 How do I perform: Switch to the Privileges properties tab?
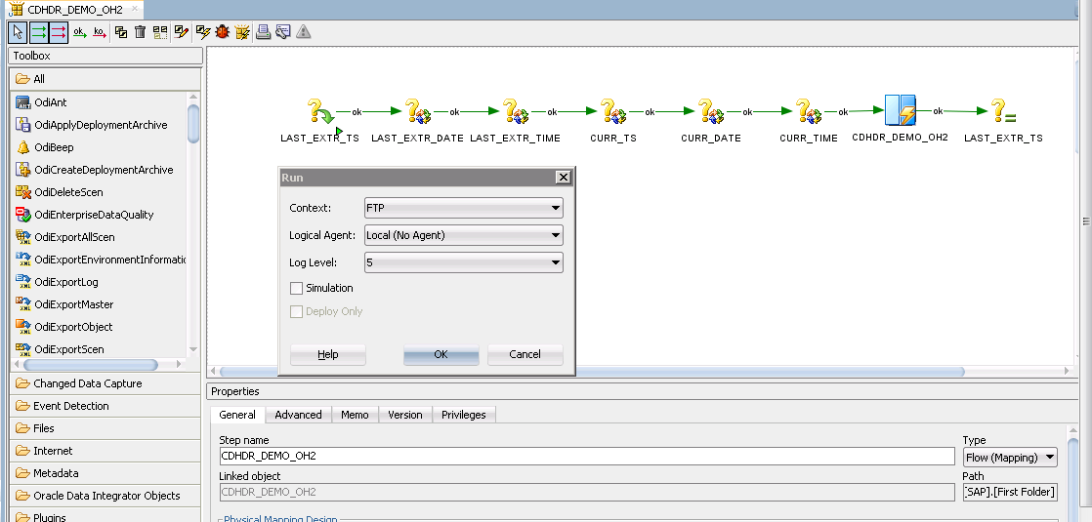464,415
